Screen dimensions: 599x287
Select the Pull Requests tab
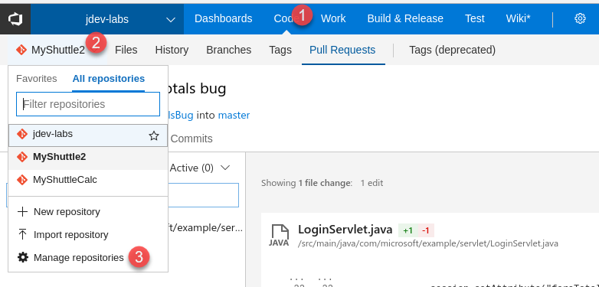(342, 50)
